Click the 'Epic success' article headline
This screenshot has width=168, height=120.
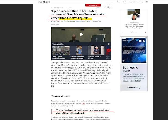coord(78,14)
